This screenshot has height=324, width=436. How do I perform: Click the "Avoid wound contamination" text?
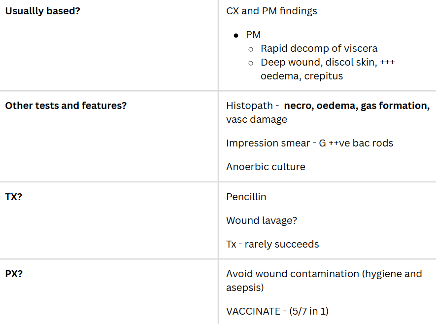[293, 274]
